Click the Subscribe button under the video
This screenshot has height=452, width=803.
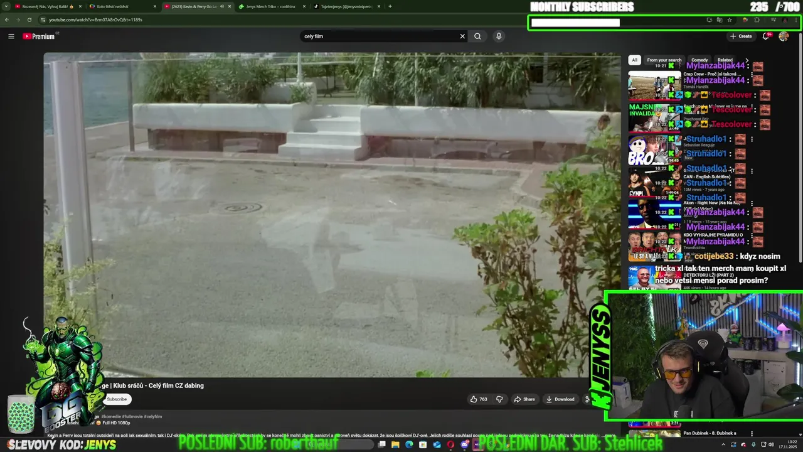pos(117,399)
